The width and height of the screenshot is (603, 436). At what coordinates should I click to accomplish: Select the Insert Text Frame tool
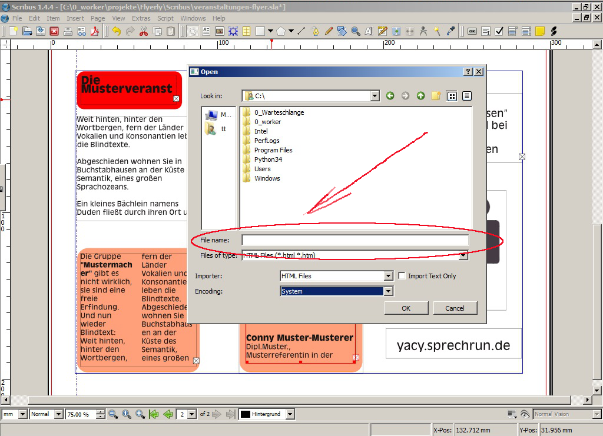(206, 31)
